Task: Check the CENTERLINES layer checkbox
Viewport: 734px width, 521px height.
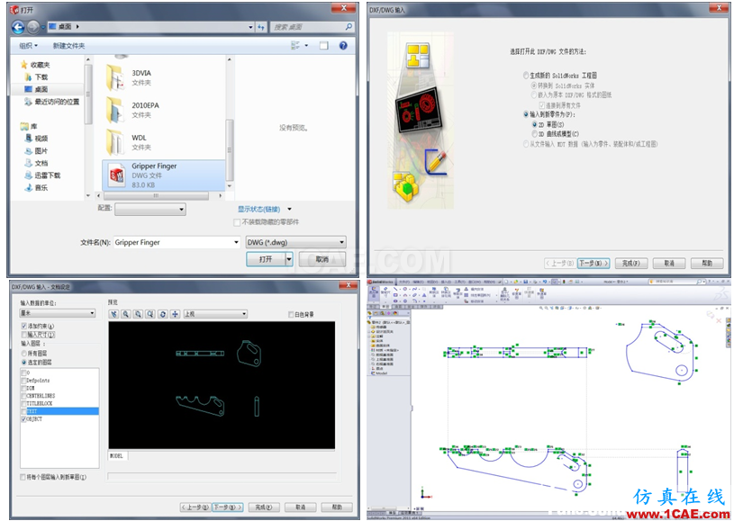Action: pos(24,396)
